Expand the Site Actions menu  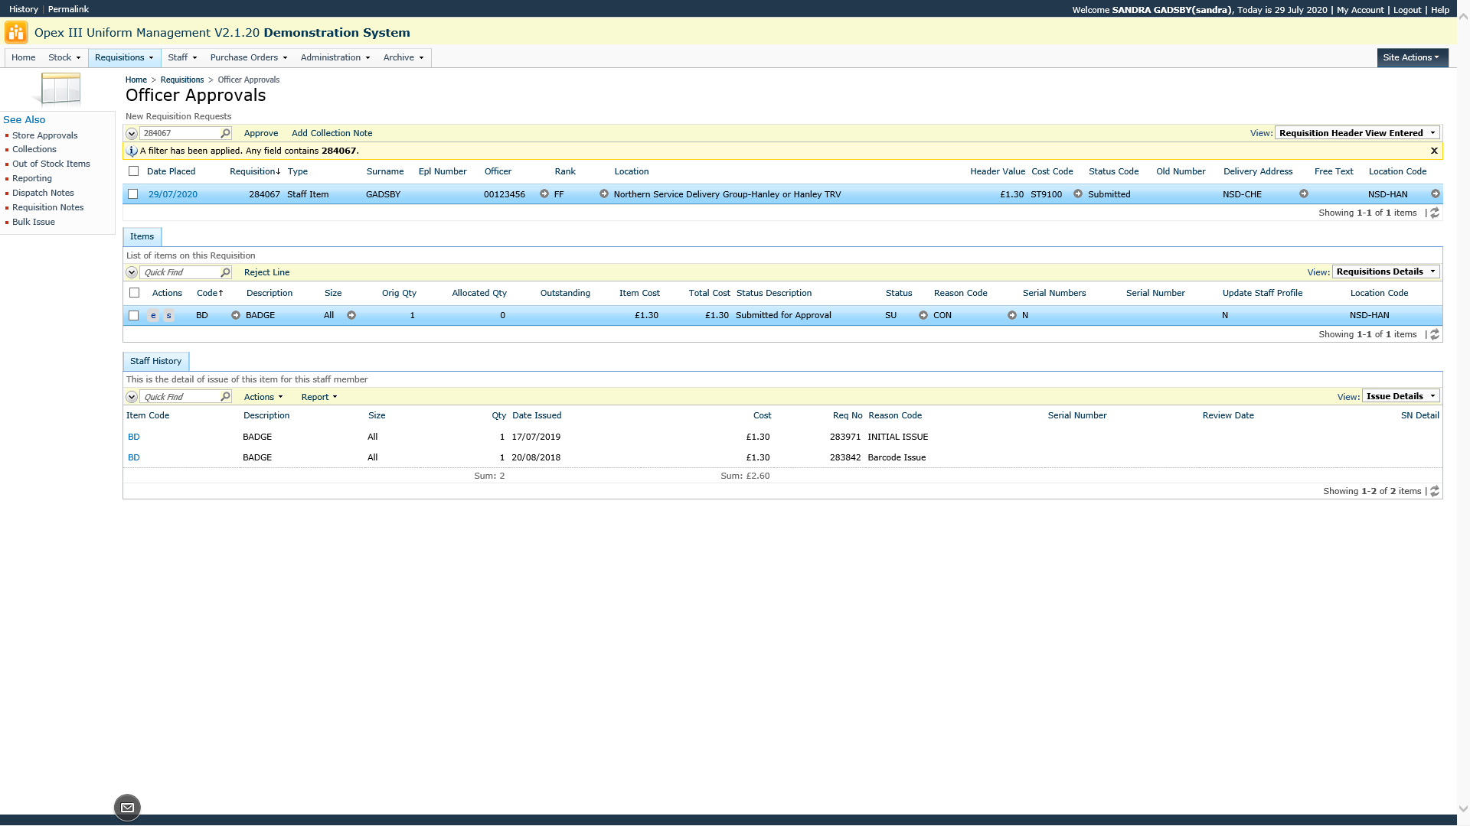pos(1411,57)
